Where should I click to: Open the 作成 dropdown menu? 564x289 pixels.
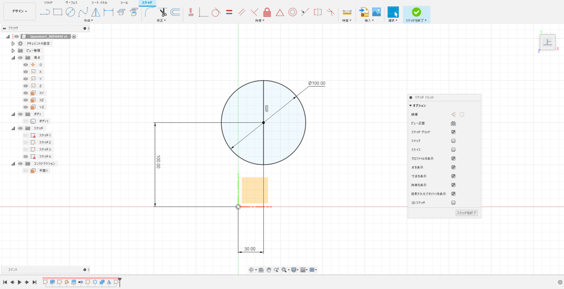coord(88,21)
